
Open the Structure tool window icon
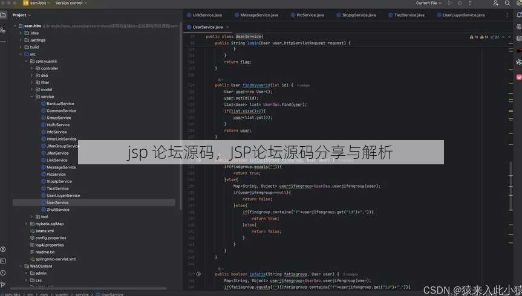coord(2,30)
